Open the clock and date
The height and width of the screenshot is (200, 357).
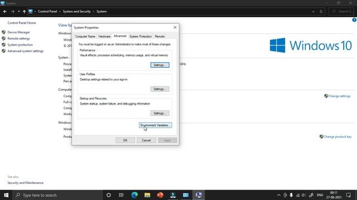334,195
